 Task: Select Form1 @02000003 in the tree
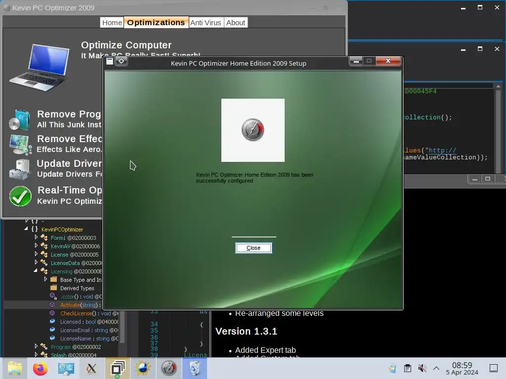73,238
